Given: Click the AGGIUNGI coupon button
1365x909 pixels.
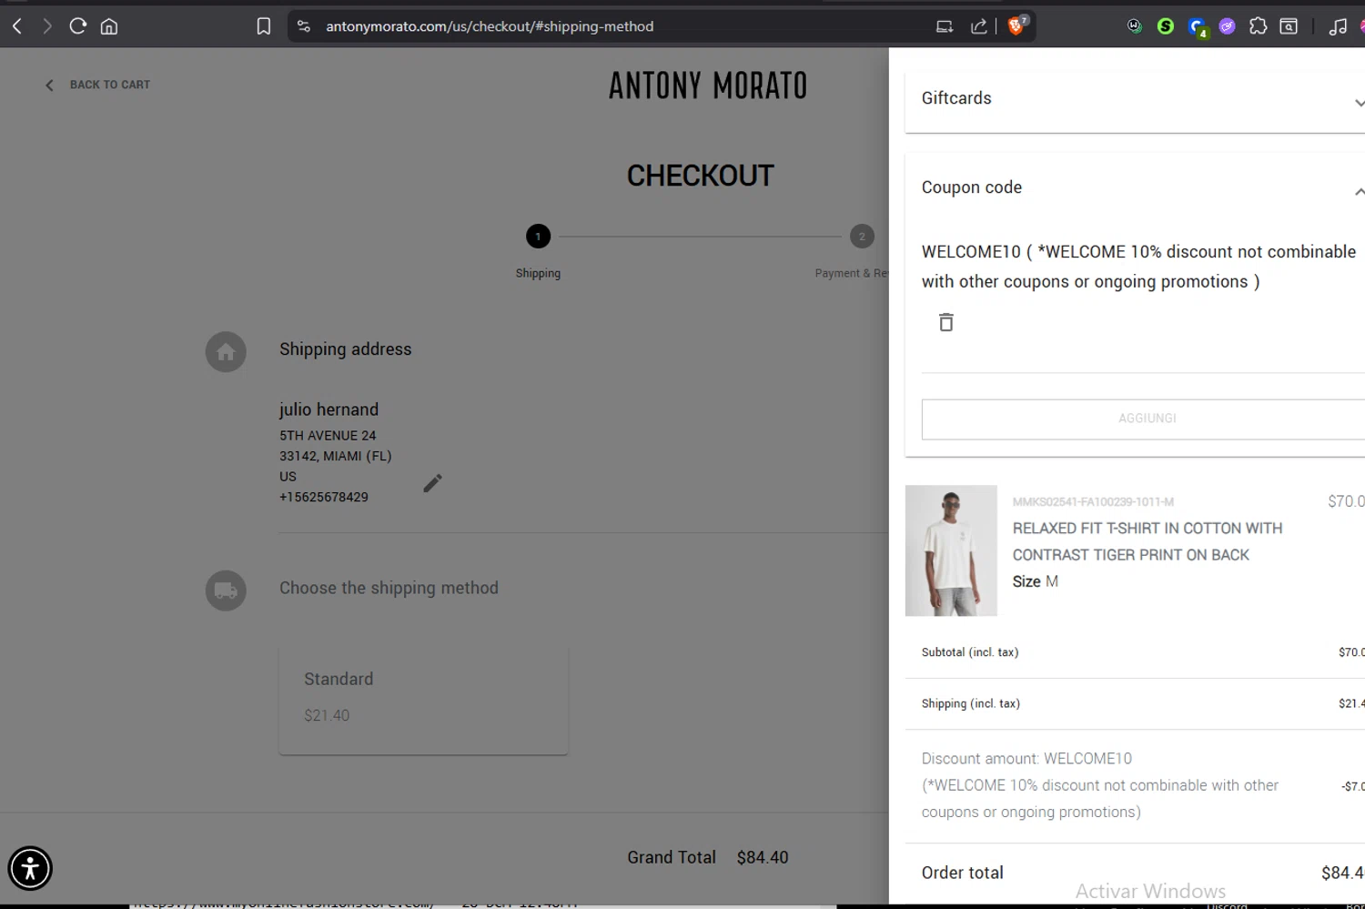Looking at the screenshot, I should (x=1144, y=419).
